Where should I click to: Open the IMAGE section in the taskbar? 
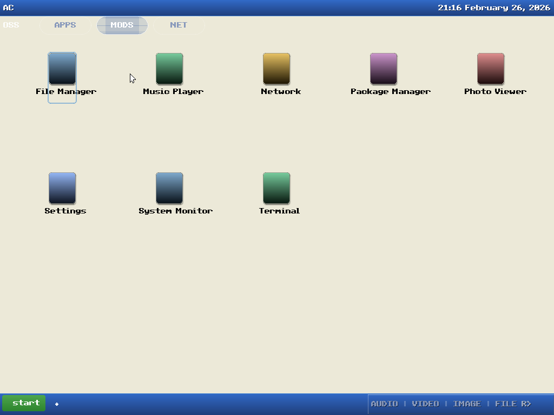tap(467, 403)
